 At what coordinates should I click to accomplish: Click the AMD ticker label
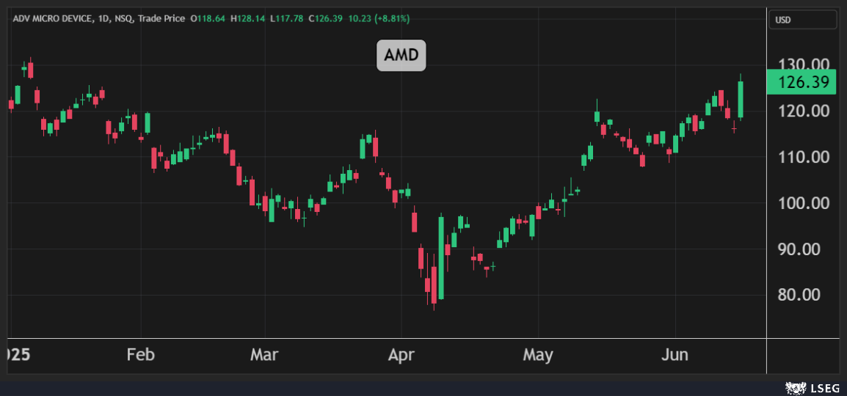pyautogui.click(x=401, y=56)
